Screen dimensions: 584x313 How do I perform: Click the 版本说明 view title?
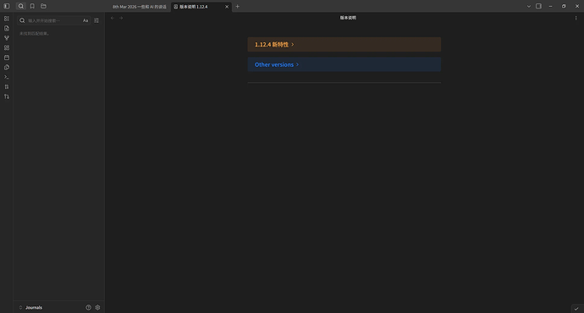pos(348,18)
